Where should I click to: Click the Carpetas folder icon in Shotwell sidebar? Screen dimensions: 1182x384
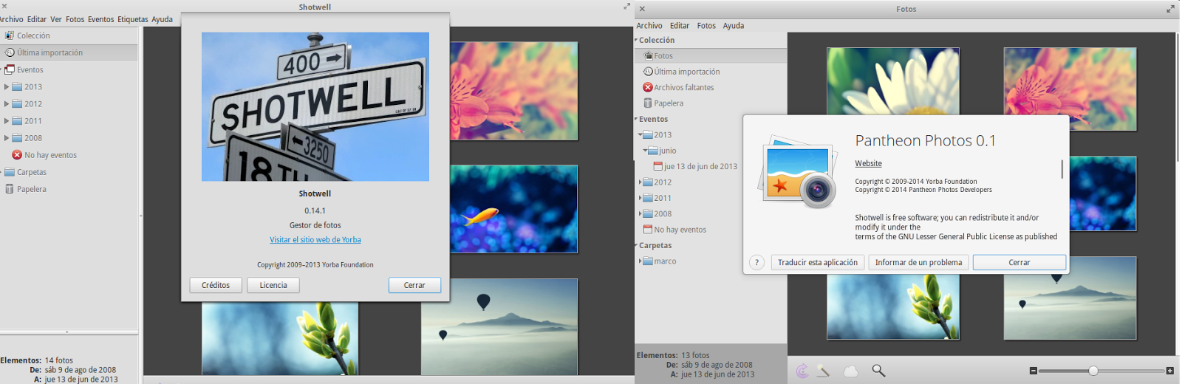pyautogui.click(x=10, y=172)
